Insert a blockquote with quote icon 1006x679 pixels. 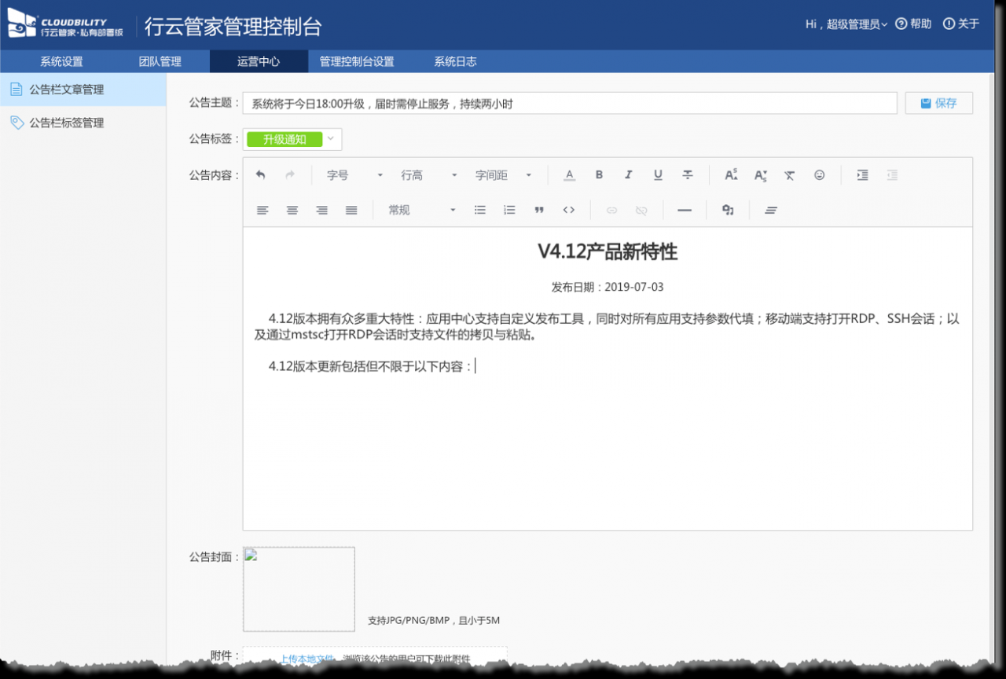coord(539,210)
